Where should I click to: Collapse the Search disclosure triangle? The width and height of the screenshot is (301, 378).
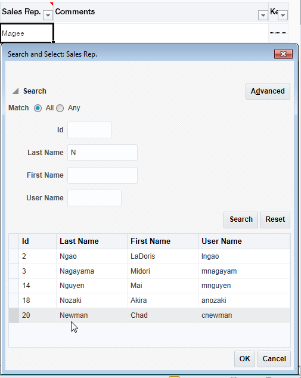(15, 91)
